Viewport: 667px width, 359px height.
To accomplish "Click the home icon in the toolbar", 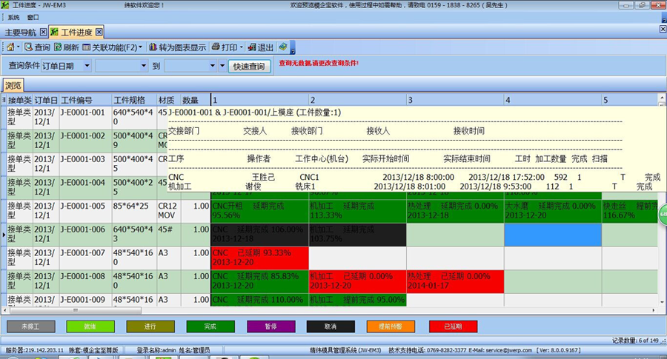I will [x=10, y=47].
